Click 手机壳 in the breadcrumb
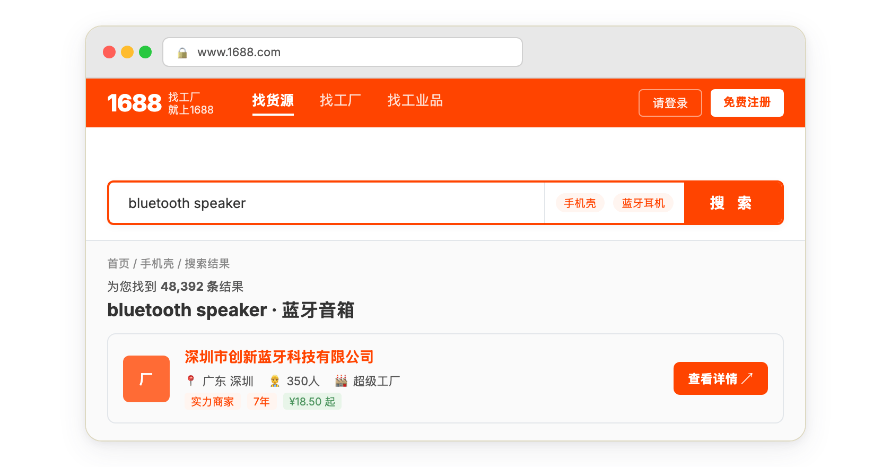The image size is (891, 467). point(157,264)
